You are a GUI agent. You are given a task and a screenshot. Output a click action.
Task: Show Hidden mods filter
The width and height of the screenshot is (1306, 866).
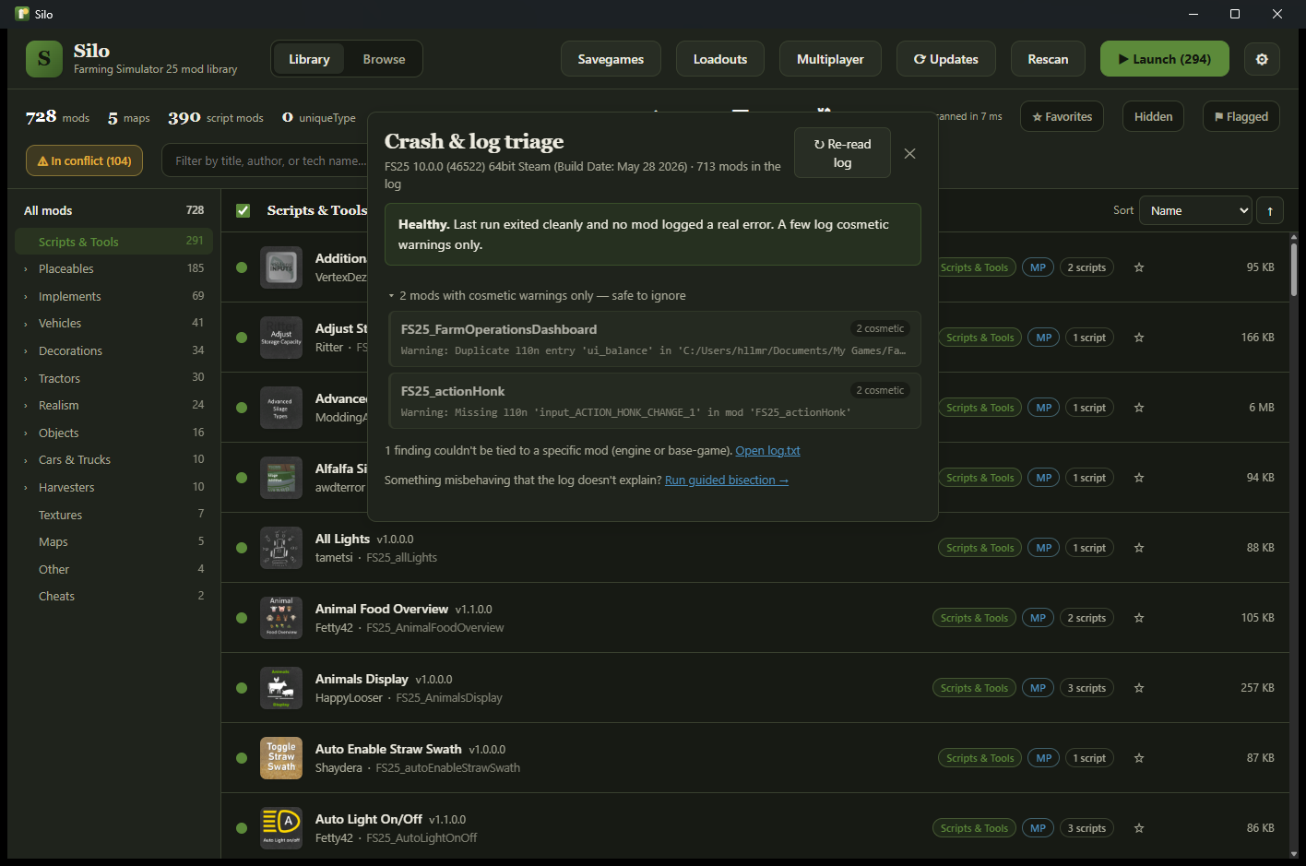1153,116
